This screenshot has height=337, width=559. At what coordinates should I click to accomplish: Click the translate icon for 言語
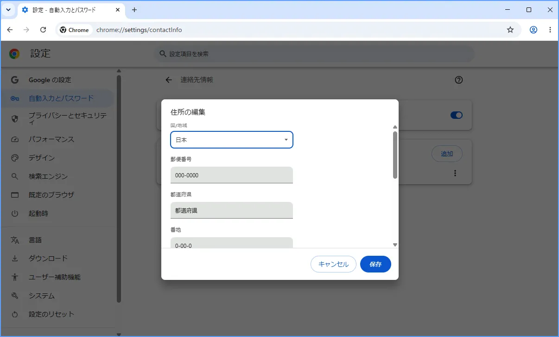click(15, 240)
